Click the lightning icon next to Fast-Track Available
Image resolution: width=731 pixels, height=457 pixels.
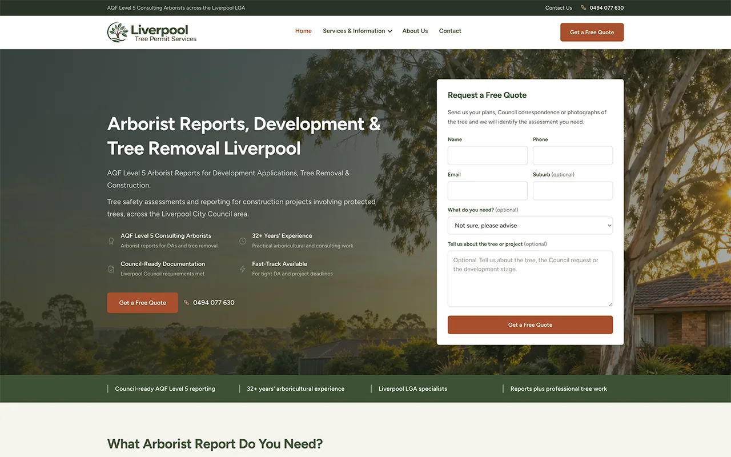[x=243, y=269]
